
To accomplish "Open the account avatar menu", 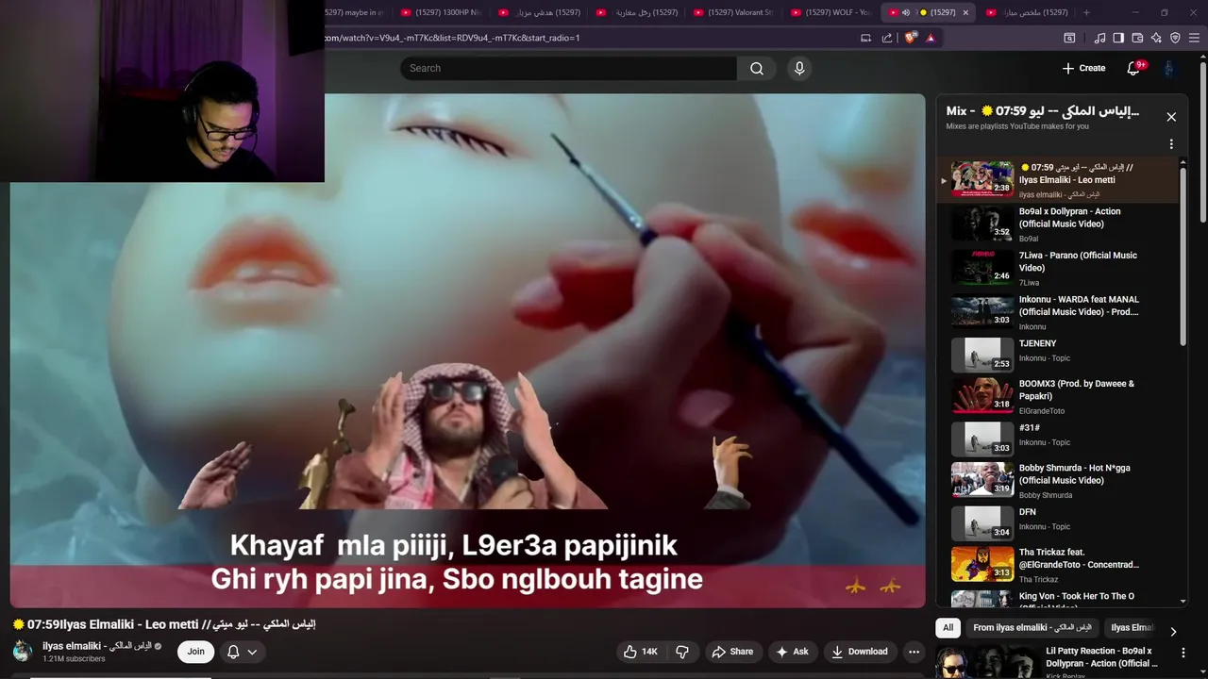I will click(1169, 68).
